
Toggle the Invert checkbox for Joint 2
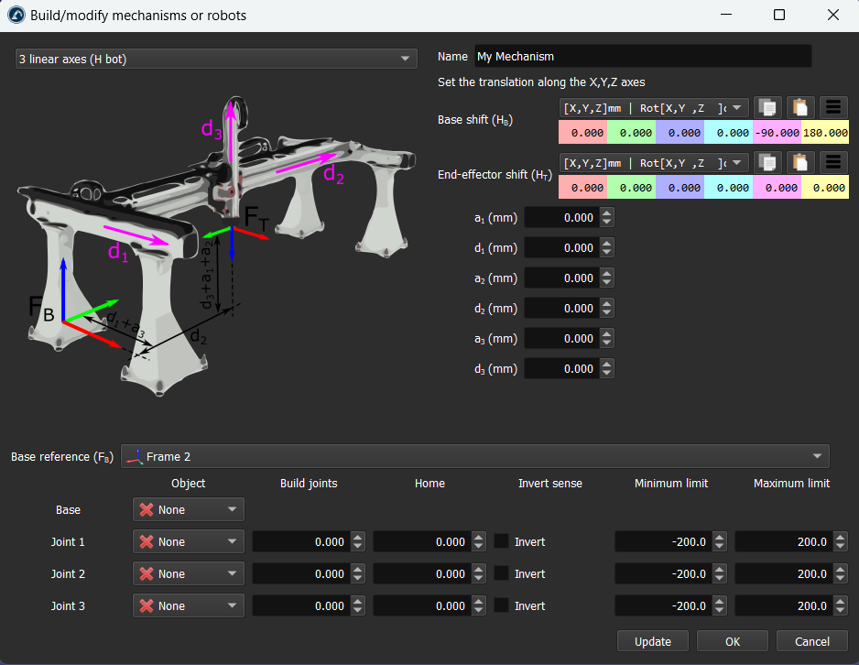pyautogui.click(x=502, y=573)
